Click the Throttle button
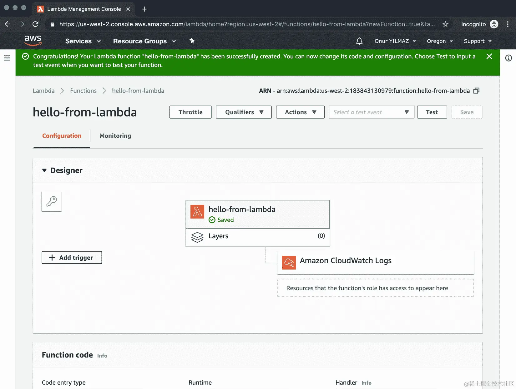516x389 pixels. click(190, 112)
